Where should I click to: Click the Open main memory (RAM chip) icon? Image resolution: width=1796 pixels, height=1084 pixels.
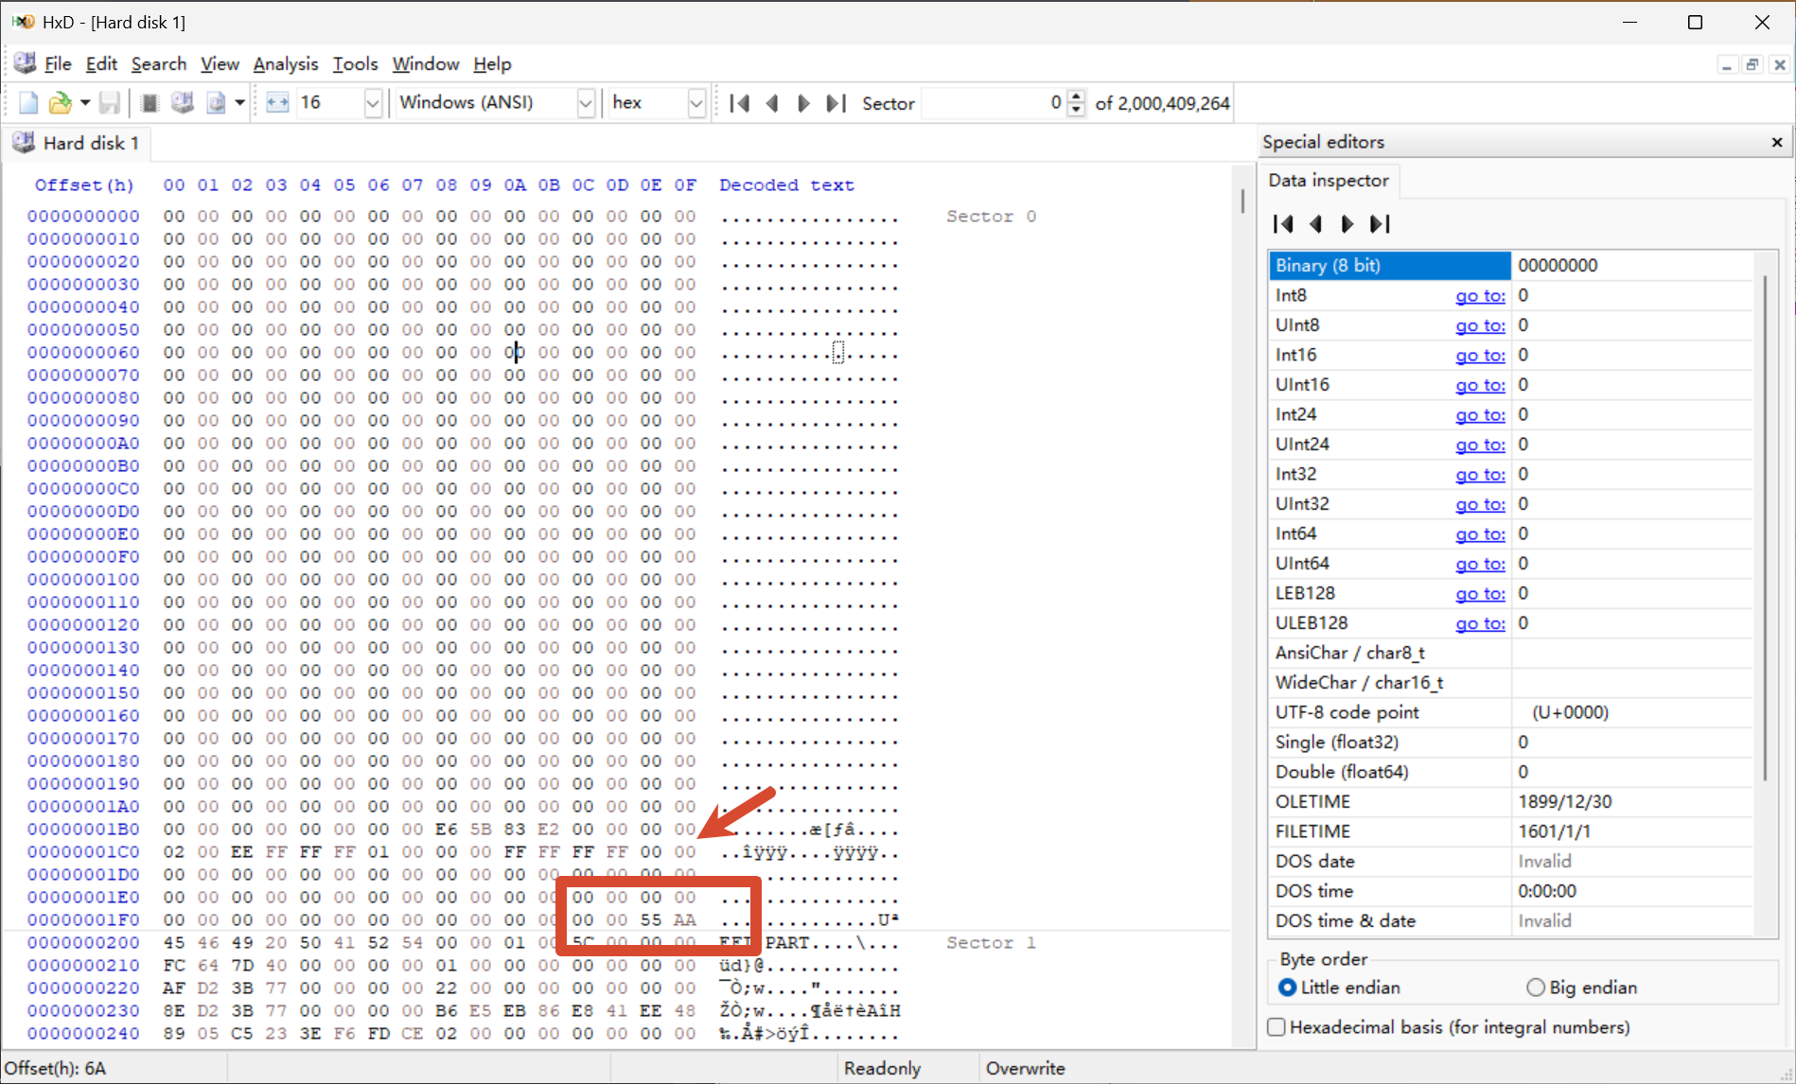(x=149, y=103)
